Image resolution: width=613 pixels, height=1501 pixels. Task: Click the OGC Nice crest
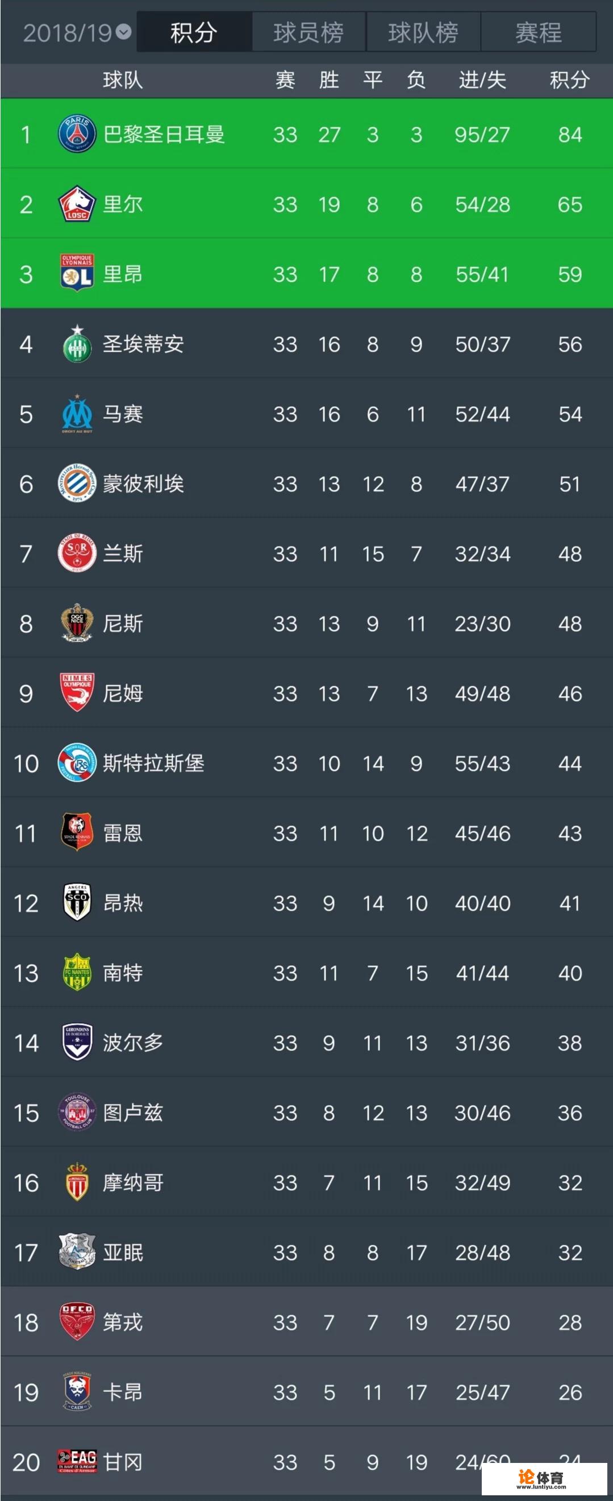coord(77,623)
